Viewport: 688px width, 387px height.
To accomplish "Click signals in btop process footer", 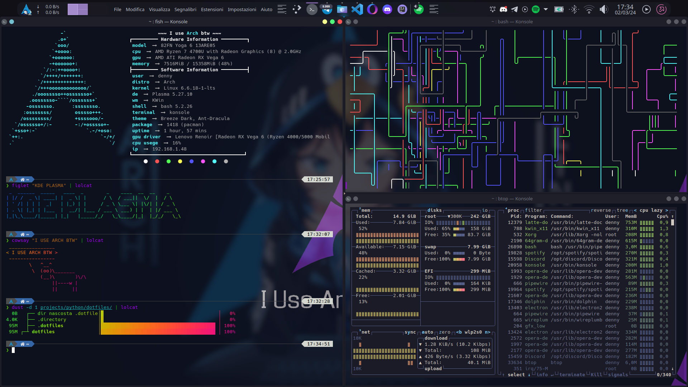I will tap(618, 375).
